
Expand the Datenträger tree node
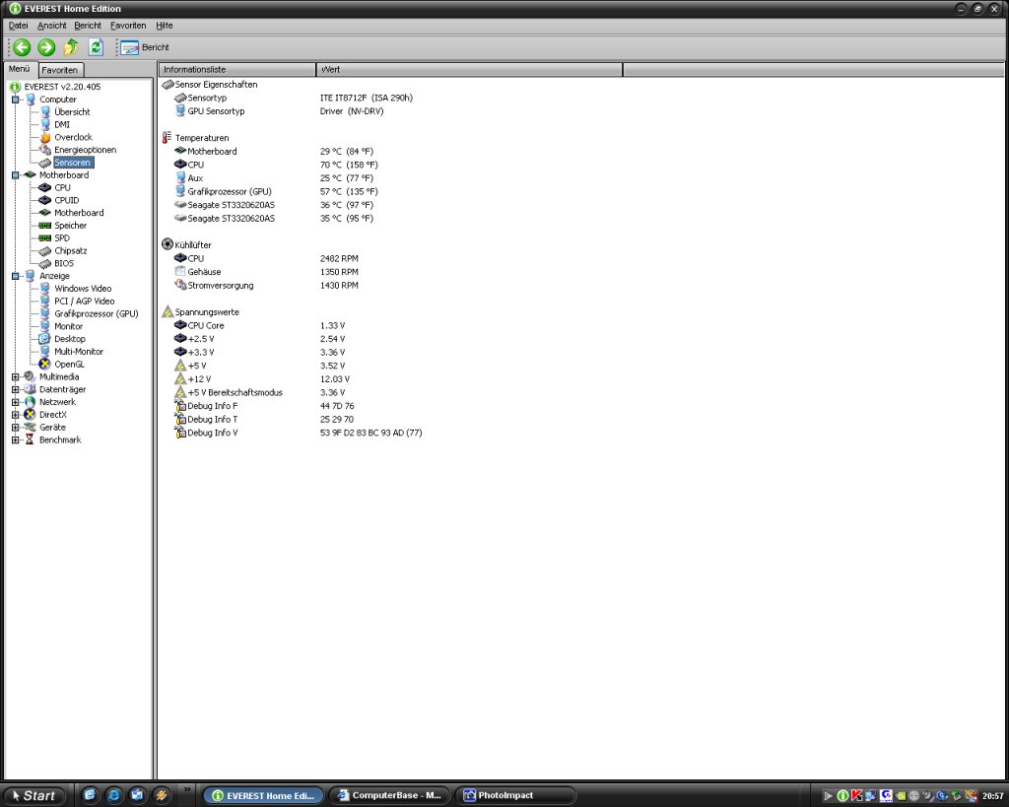point(16,389)
